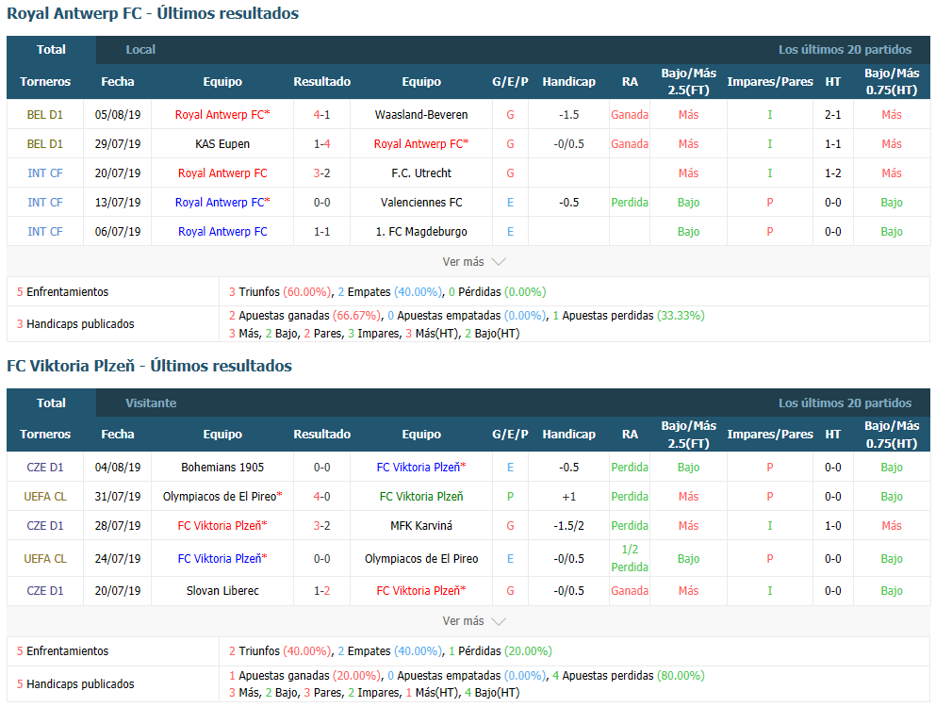Switch to the Local tab

pos(140,50)
